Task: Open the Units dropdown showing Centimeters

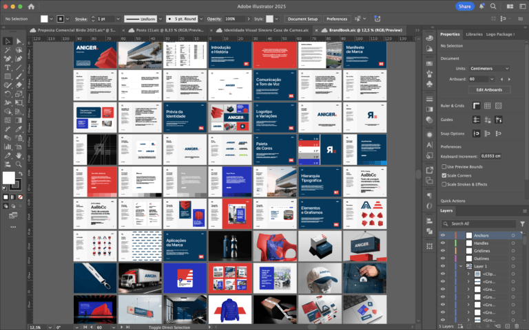Action: 488,69
